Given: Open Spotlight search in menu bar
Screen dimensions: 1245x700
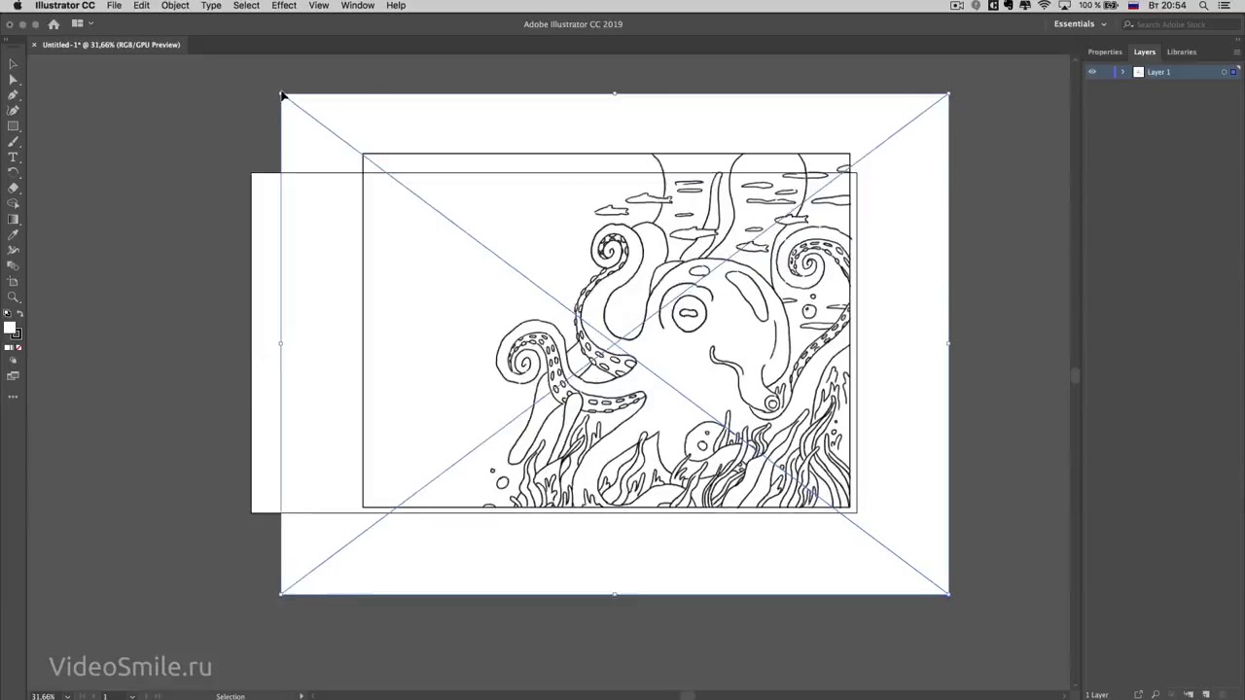Looking at the screenshot, I should [x=1204, y=6].
